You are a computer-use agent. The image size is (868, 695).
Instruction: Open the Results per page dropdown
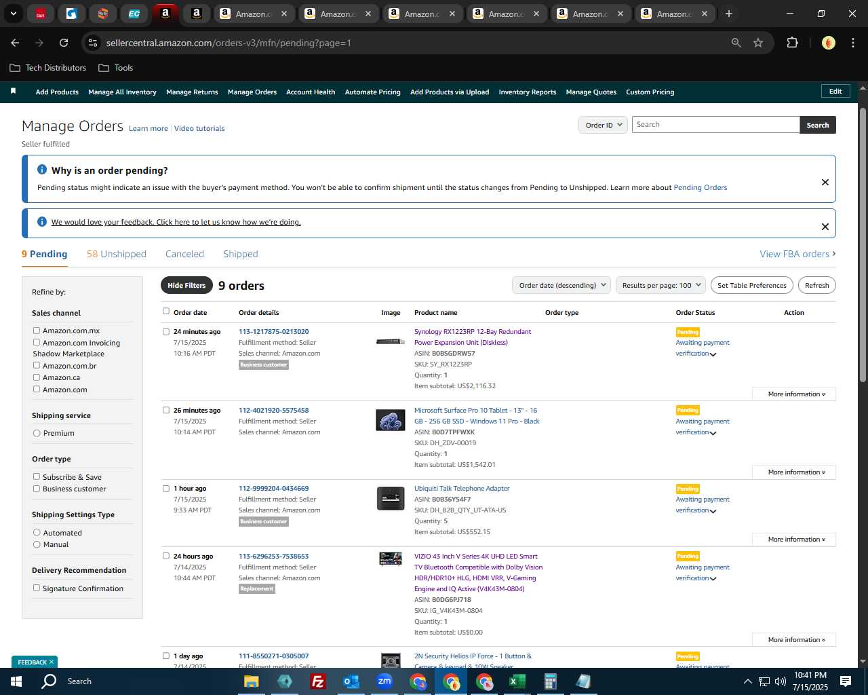pos(661,285)
